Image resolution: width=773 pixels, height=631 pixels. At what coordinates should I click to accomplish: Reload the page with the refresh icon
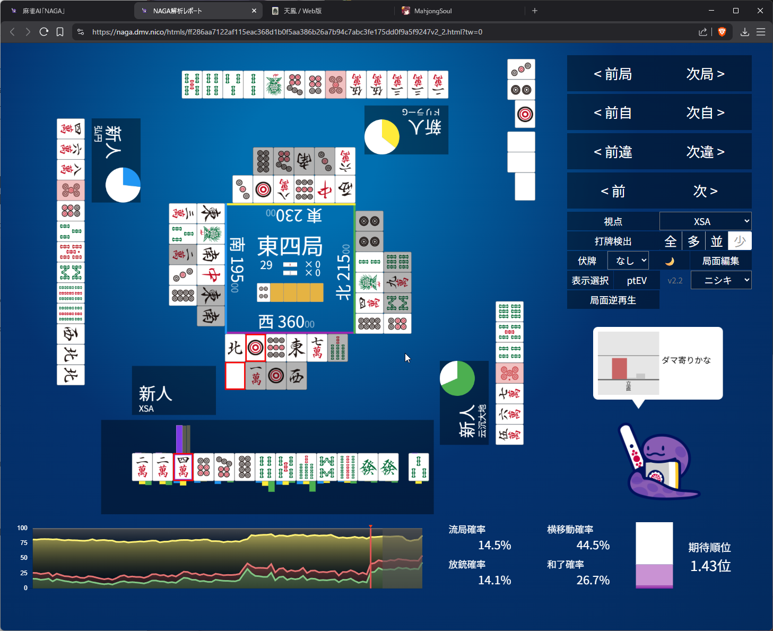44,32
